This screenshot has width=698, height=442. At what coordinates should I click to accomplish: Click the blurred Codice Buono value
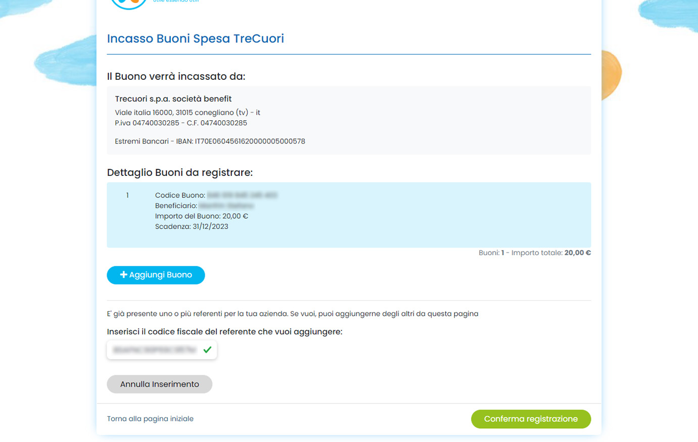[x=242, y=195]
